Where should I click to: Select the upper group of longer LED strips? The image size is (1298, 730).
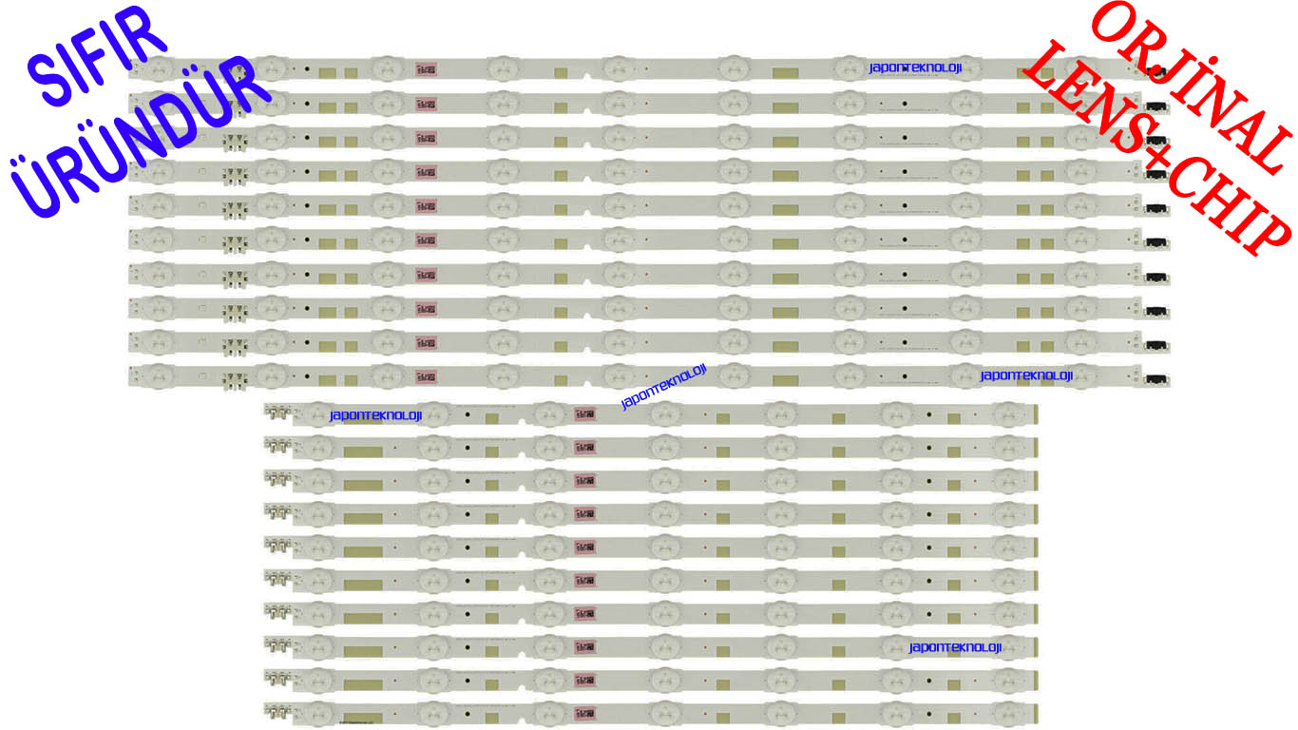(649, 221)
